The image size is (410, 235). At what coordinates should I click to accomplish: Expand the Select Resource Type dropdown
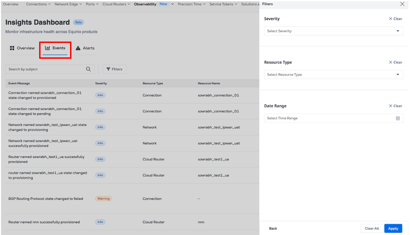pos(333,75)
